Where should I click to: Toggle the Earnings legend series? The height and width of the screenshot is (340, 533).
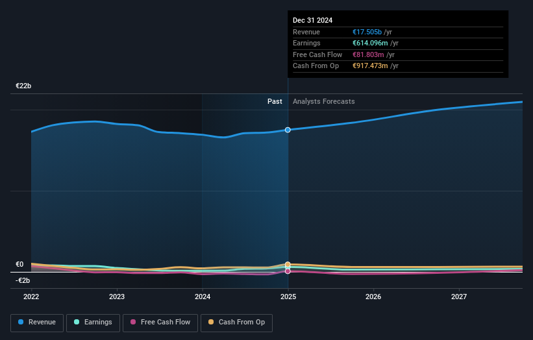pyautogui.click(x=93, y=322)
